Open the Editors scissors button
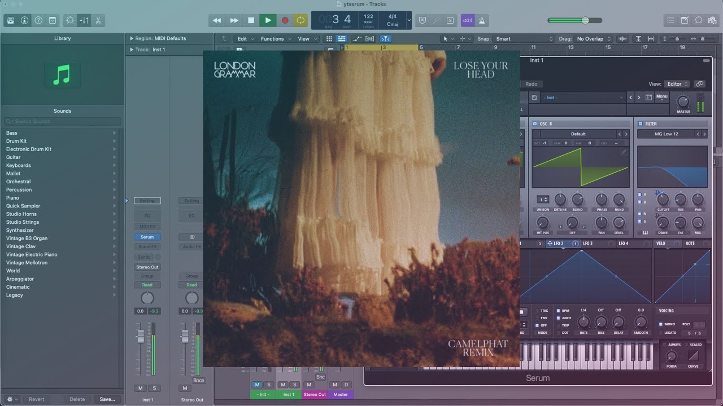 [98, 20]
